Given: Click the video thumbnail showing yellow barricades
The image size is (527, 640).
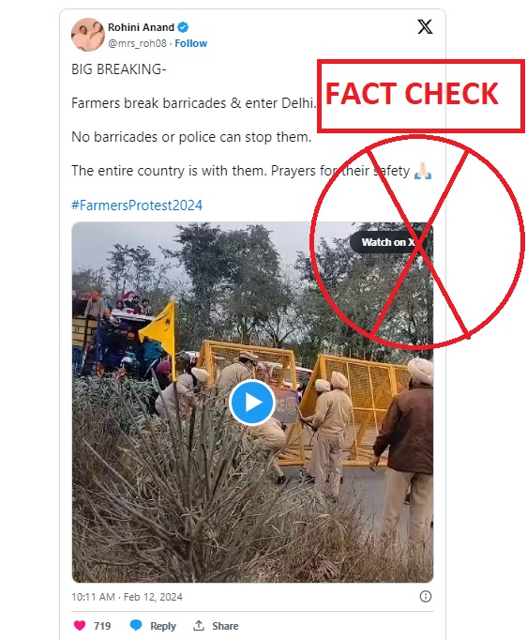Looking at the screenshot, I should click(x=252, y=403).
